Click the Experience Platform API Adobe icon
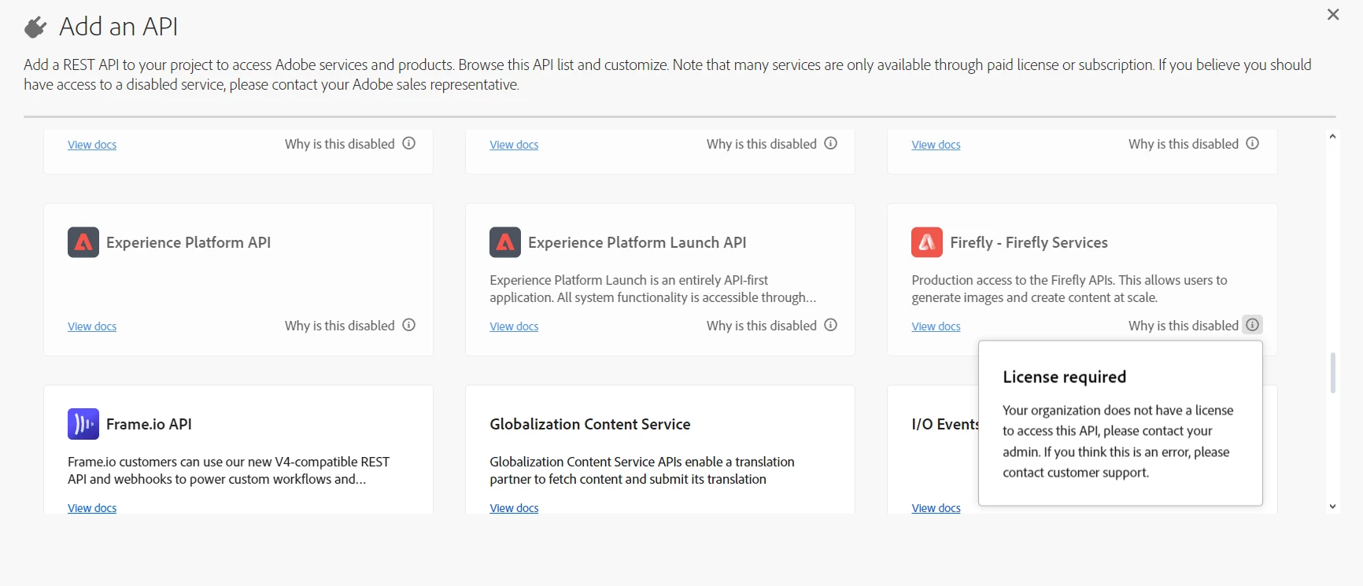1363x586 pixels. (83, 242)
